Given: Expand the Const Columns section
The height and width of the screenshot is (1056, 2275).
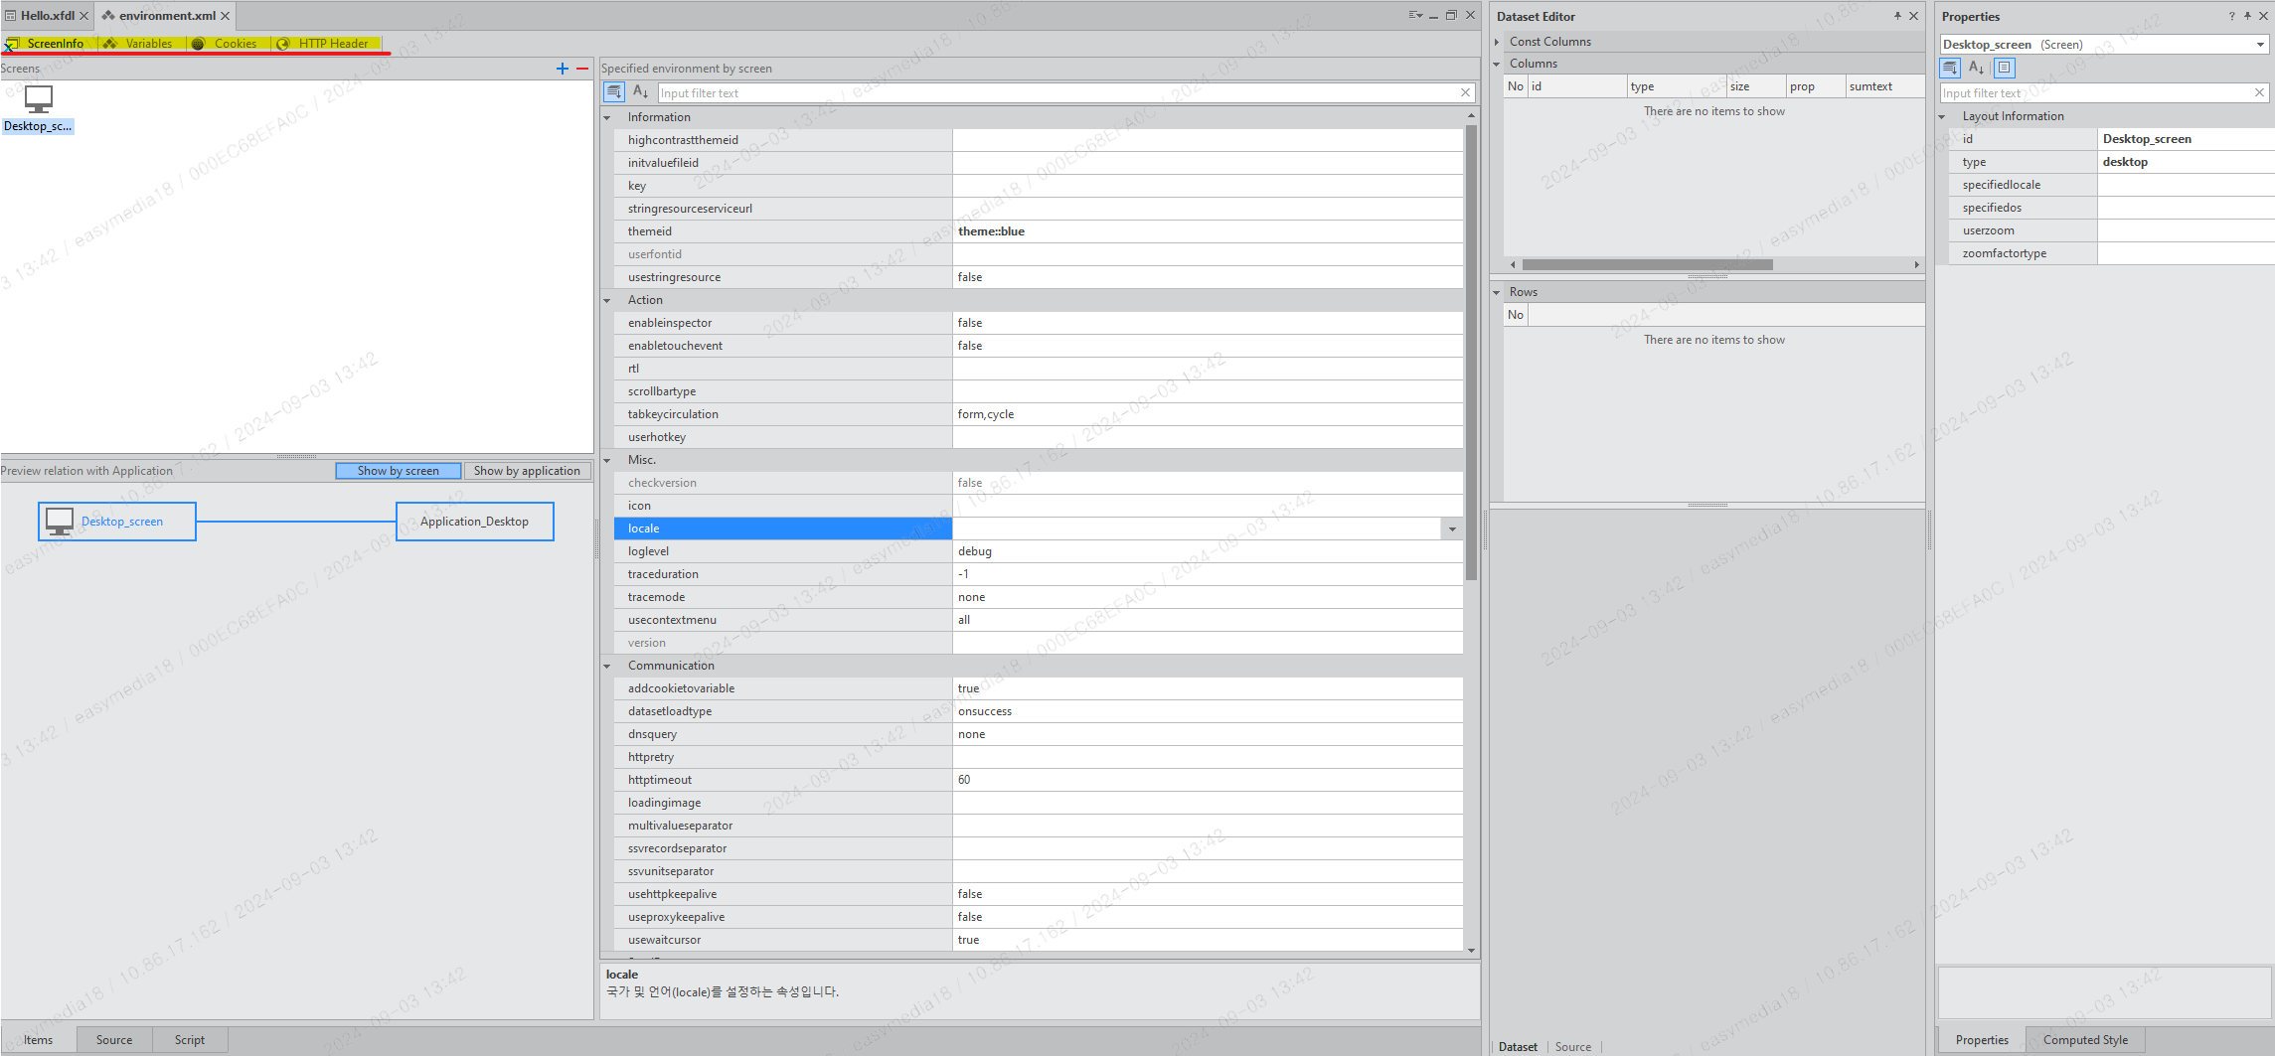Looking at the screenshot, I should tap(1498, 42).
